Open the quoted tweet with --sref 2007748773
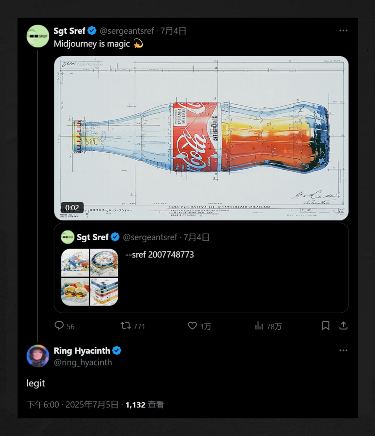Viewport: 375px width, 436px height. [201, 268]
